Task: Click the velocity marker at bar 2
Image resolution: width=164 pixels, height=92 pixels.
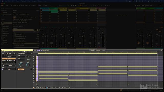Action: coord(68,84)
